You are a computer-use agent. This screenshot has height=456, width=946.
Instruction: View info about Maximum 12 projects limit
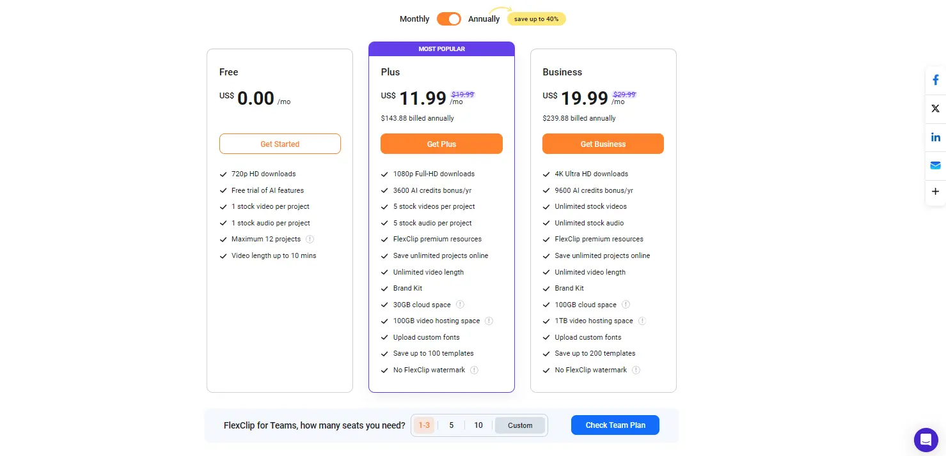click(x=310, y=239)
